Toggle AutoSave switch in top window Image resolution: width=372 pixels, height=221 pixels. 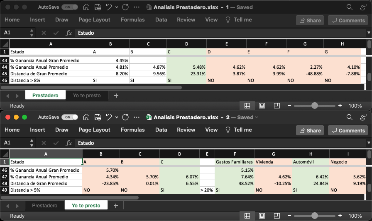(x=70, y=7)
